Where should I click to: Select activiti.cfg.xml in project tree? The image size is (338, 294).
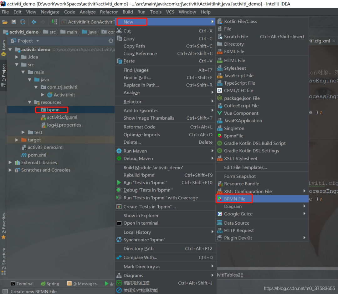(59, 117)
